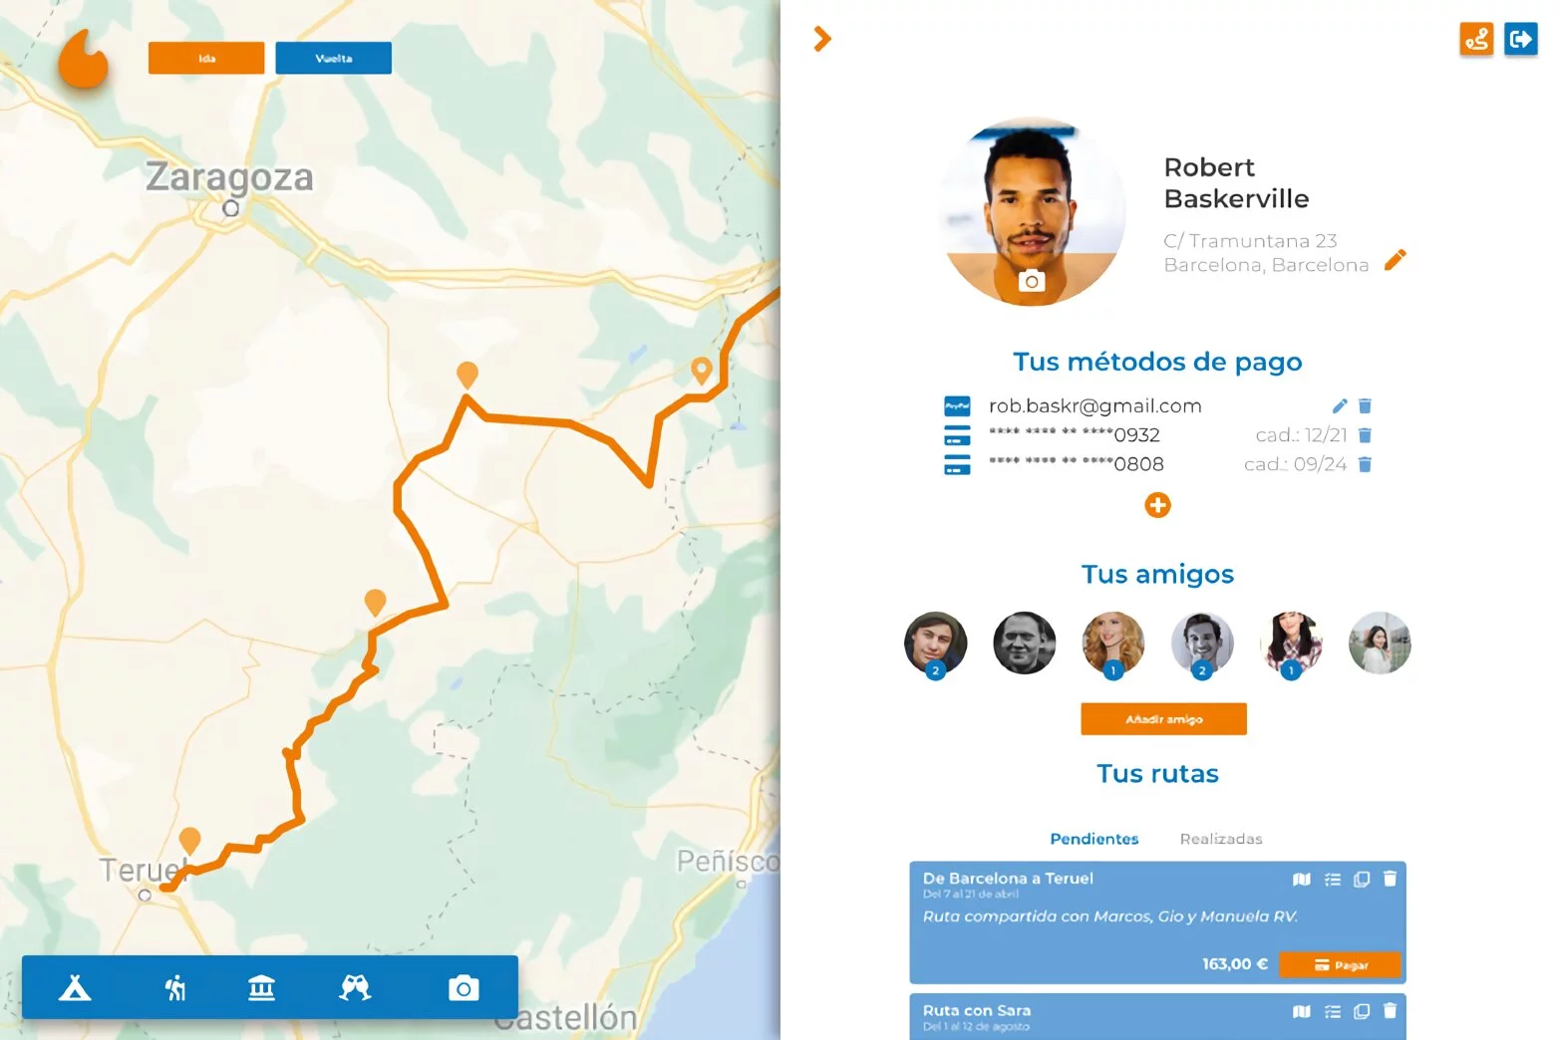Click the camping tent icon in bottom toolbar

[x=75, y=987]
